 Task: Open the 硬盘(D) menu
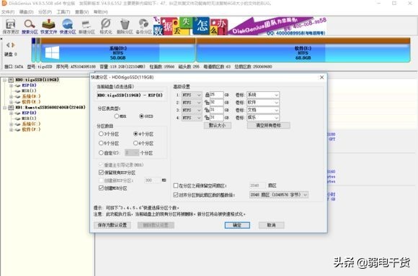coord(27,12)
